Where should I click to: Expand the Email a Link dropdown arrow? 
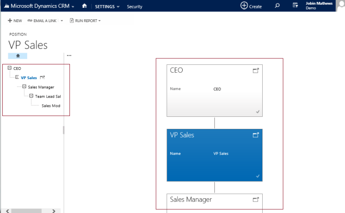click(62, 21)
